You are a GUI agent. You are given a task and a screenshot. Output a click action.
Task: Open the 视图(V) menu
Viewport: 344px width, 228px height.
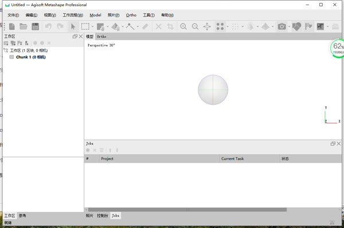(50, 15)
